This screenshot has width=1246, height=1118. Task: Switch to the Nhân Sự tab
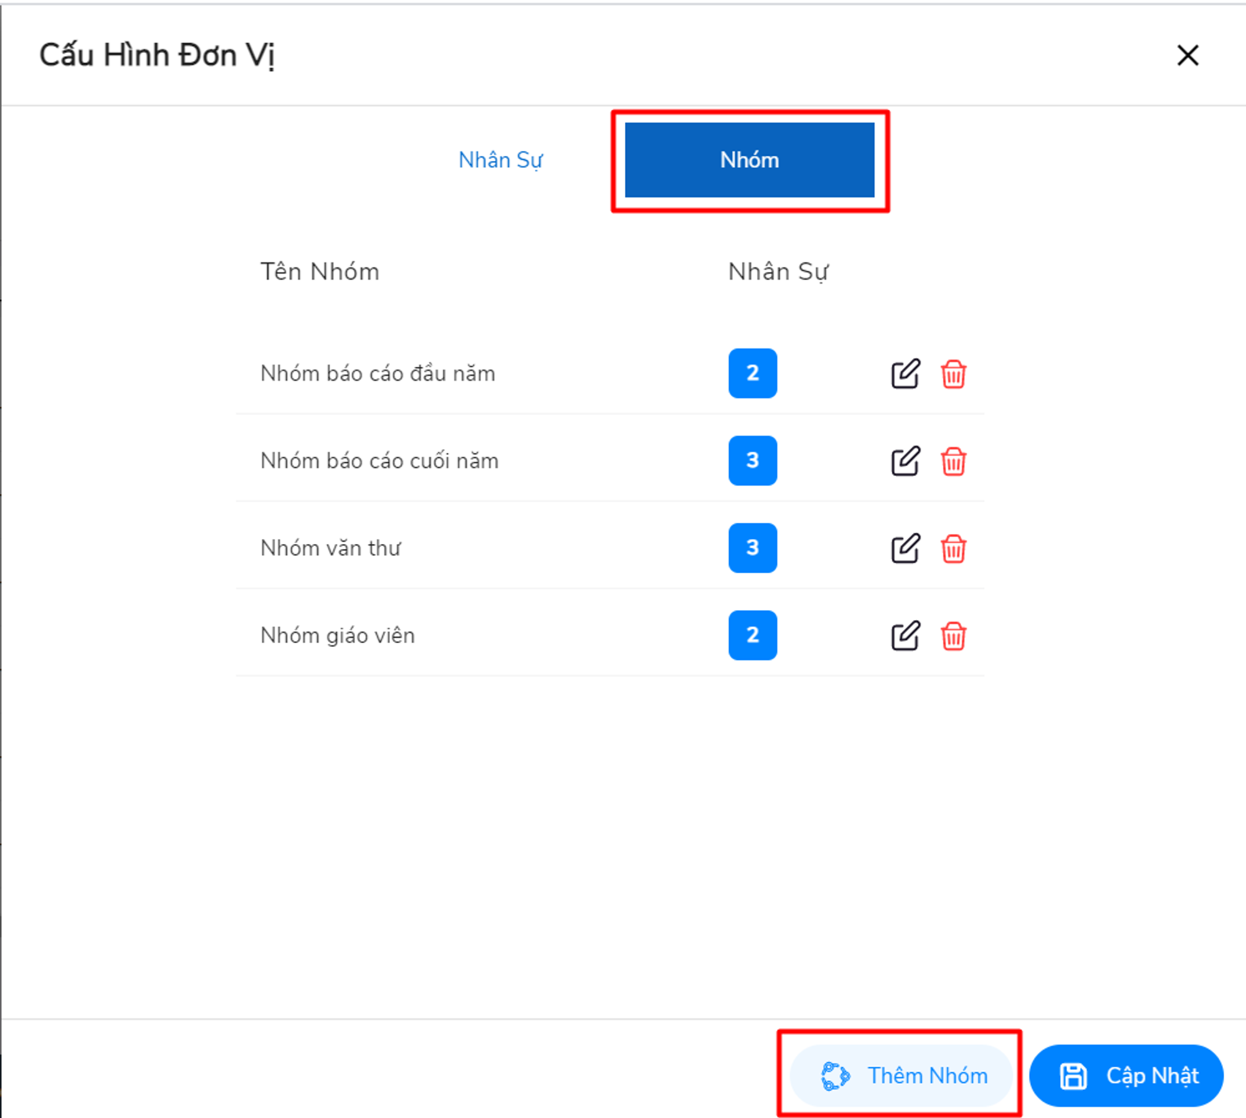point(500,160)
